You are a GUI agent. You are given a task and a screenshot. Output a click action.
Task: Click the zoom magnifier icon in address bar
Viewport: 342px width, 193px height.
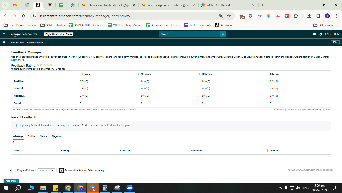[x=221, y=16]
